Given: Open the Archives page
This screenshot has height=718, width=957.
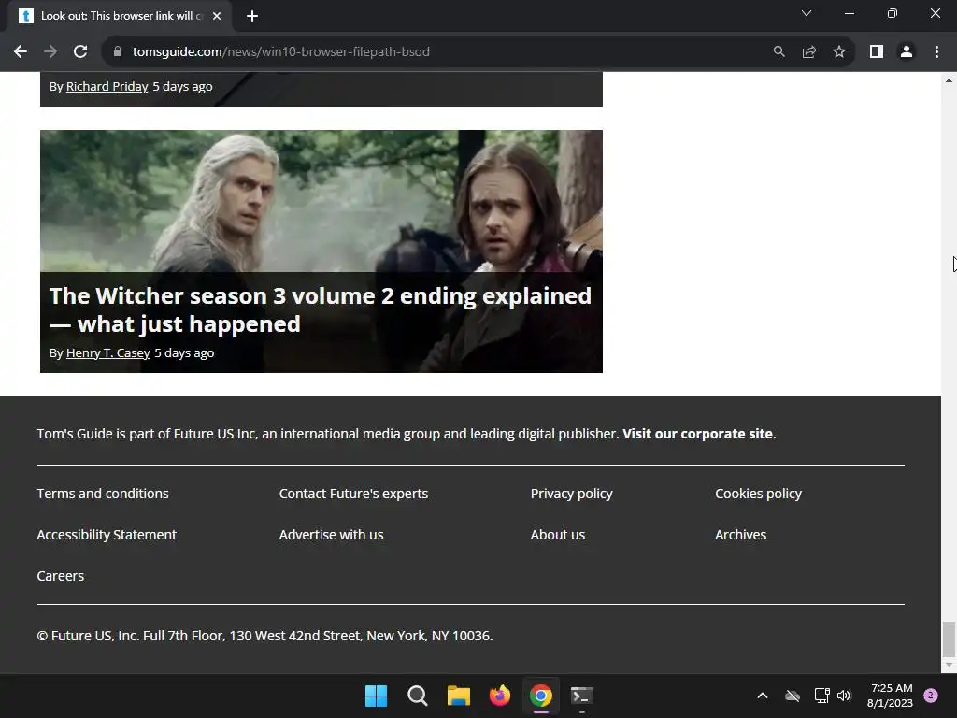Looking at the screenshot, I should point(740,535).
